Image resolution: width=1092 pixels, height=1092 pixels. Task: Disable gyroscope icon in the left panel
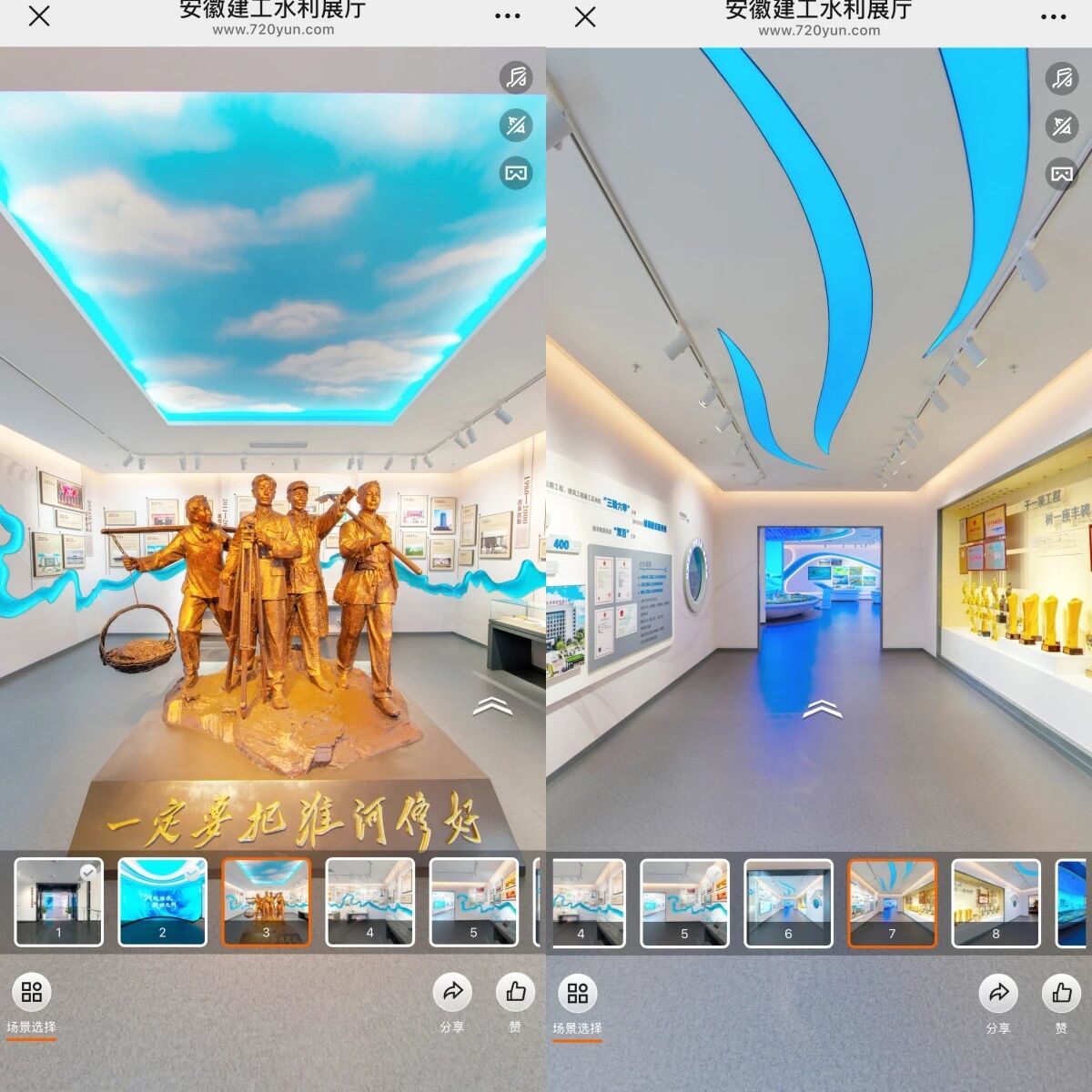tap(516, 126)
